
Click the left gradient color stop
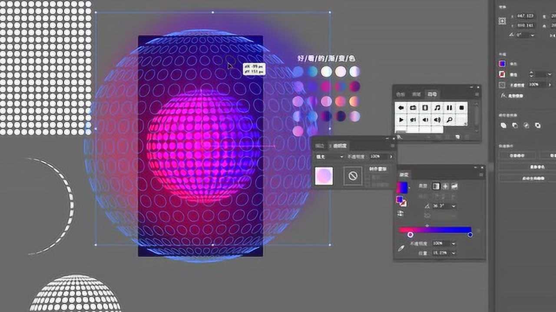(410, 234)
